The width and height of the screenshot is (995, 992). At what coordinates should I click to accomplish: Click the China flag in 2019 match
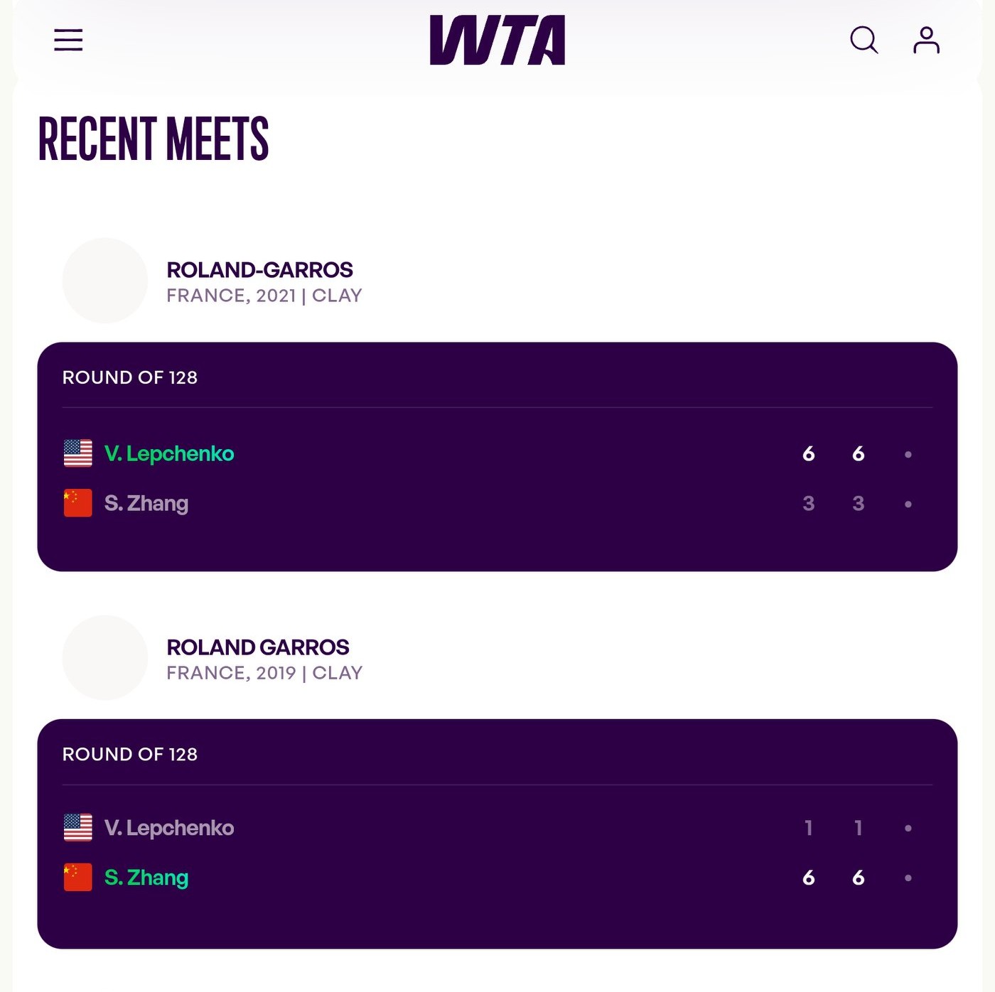click(78, 878)
